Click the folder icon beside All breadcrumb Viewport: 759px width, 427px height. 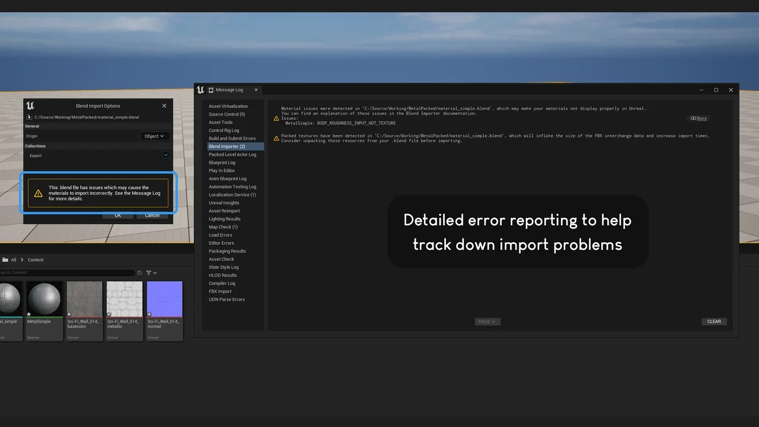(x=5, y=260)
